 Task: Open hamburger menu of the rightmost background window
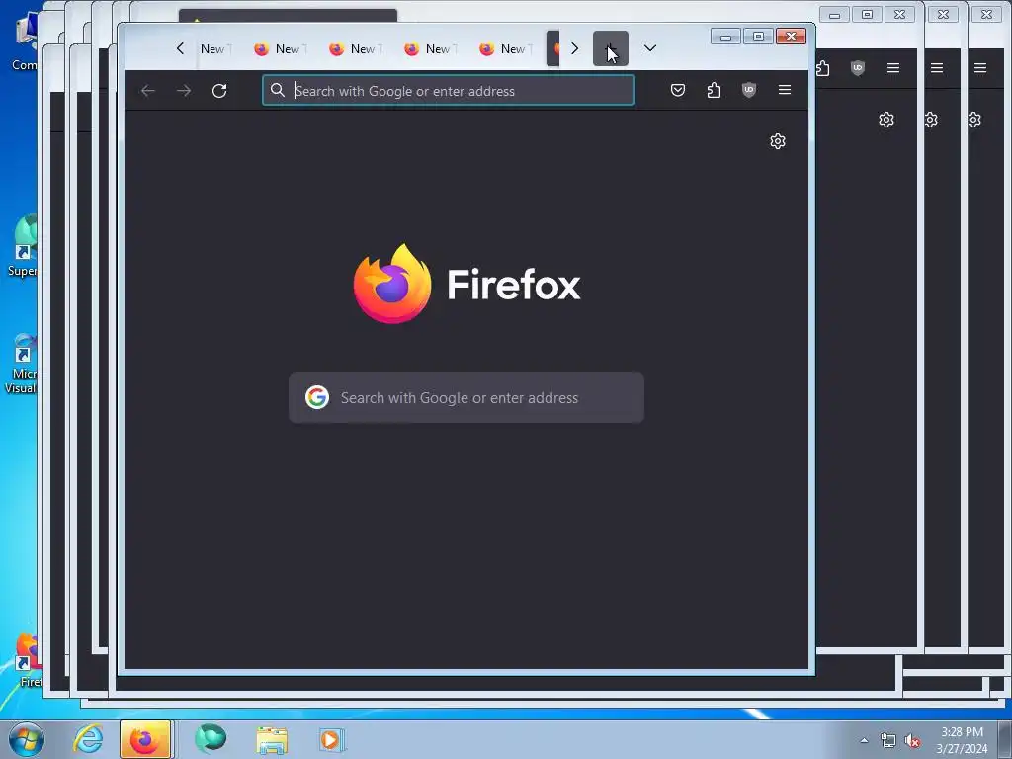[x=980, y=68]
